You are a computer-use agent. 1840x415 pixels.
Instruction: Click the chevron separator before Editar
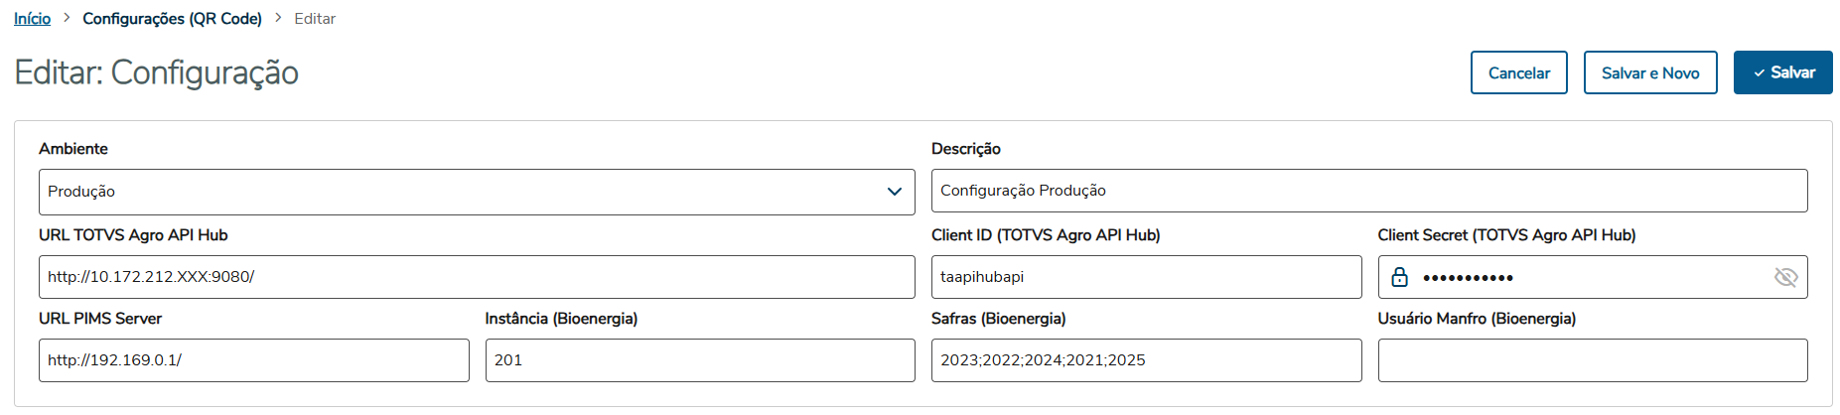[278, 18]
